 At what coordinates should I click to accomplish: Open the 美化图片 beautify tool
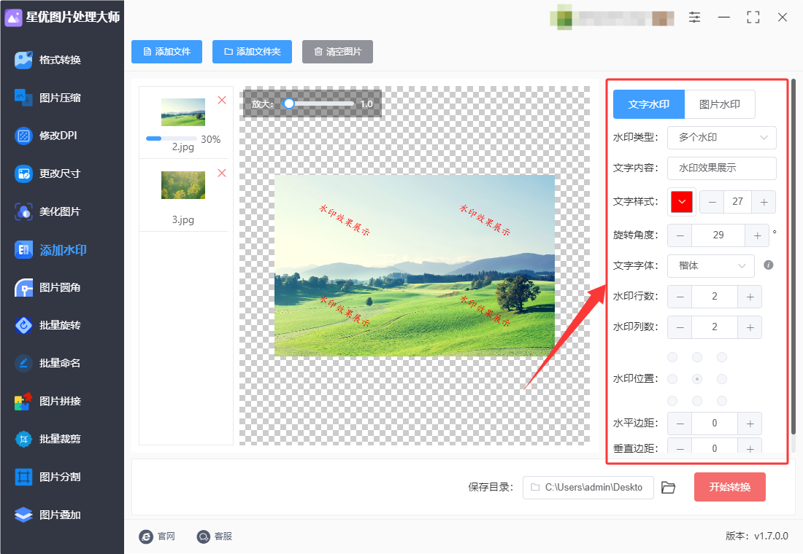(49, 211)
